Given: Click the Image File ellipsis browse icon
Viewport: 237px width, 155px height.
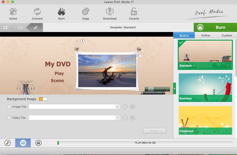Looking at the screenshot, I should click(125, 107).
